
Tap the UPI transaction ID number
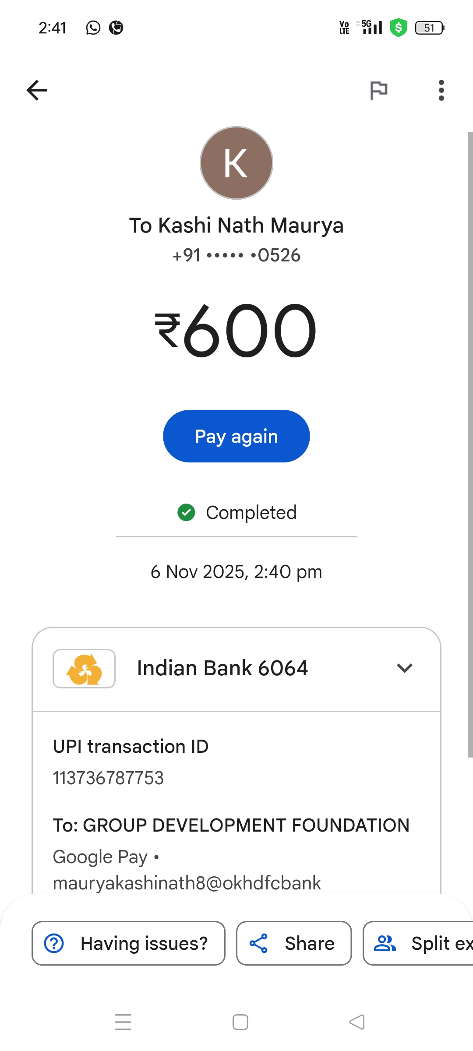108,778
